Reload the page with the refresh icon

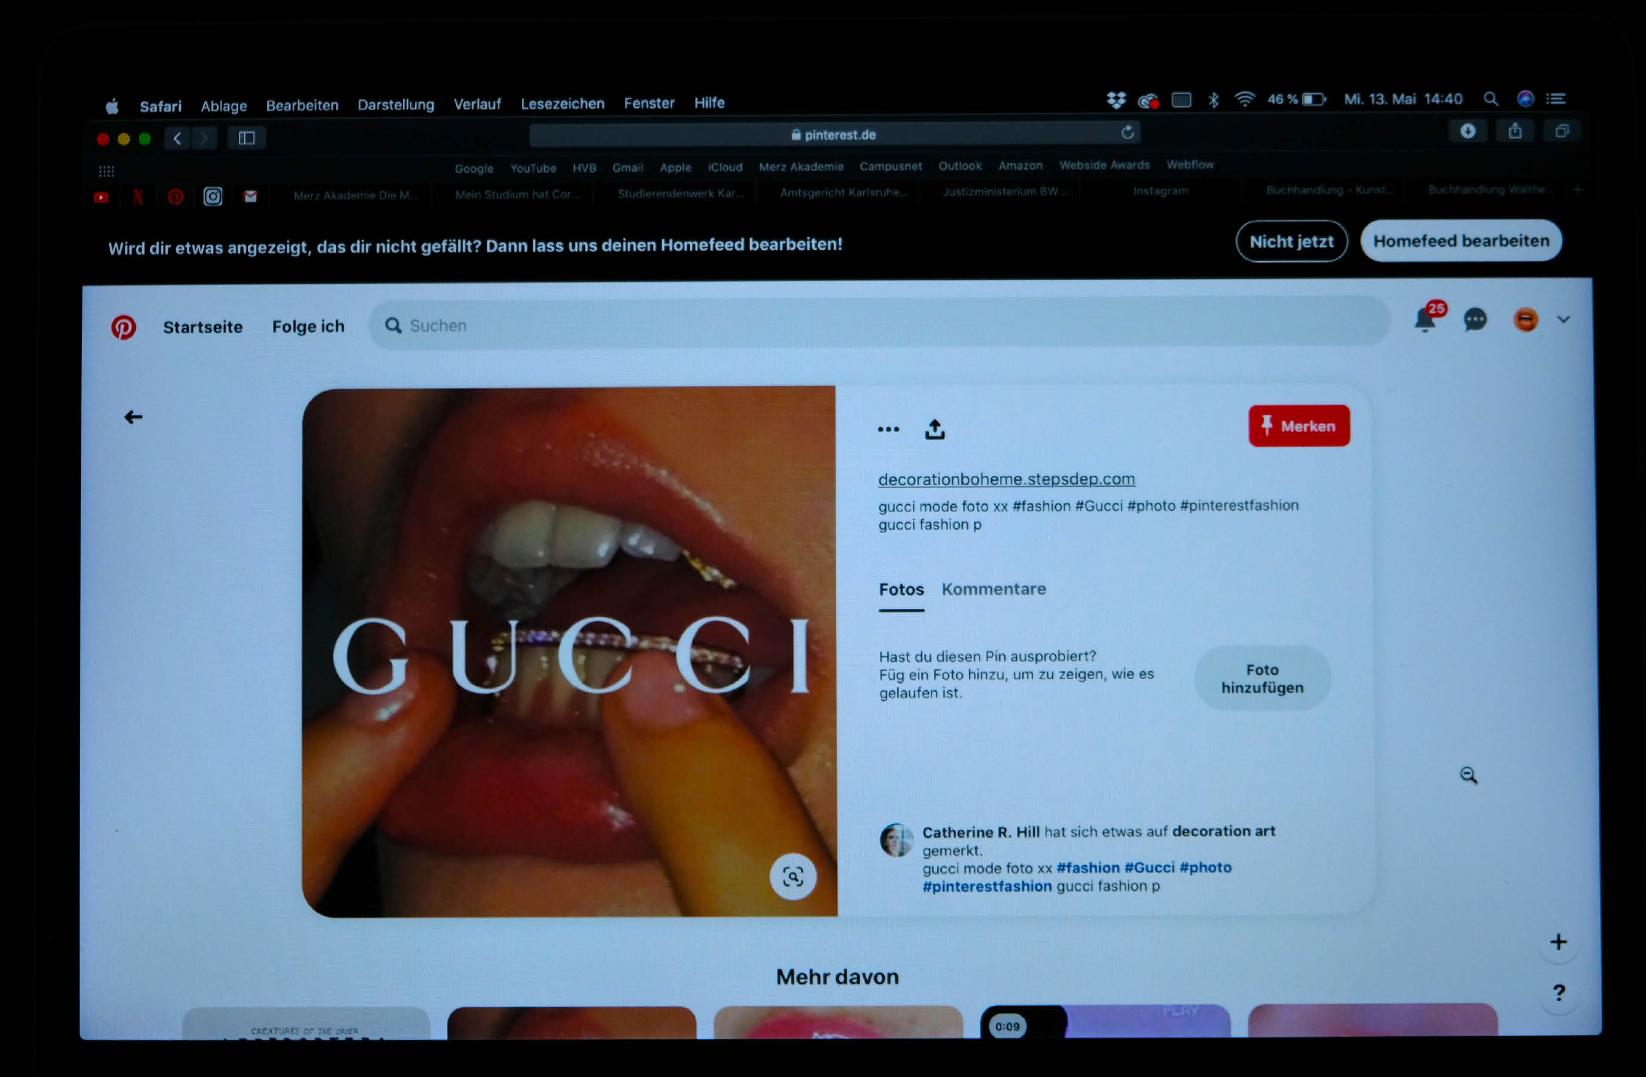[x=1127, y=133]
